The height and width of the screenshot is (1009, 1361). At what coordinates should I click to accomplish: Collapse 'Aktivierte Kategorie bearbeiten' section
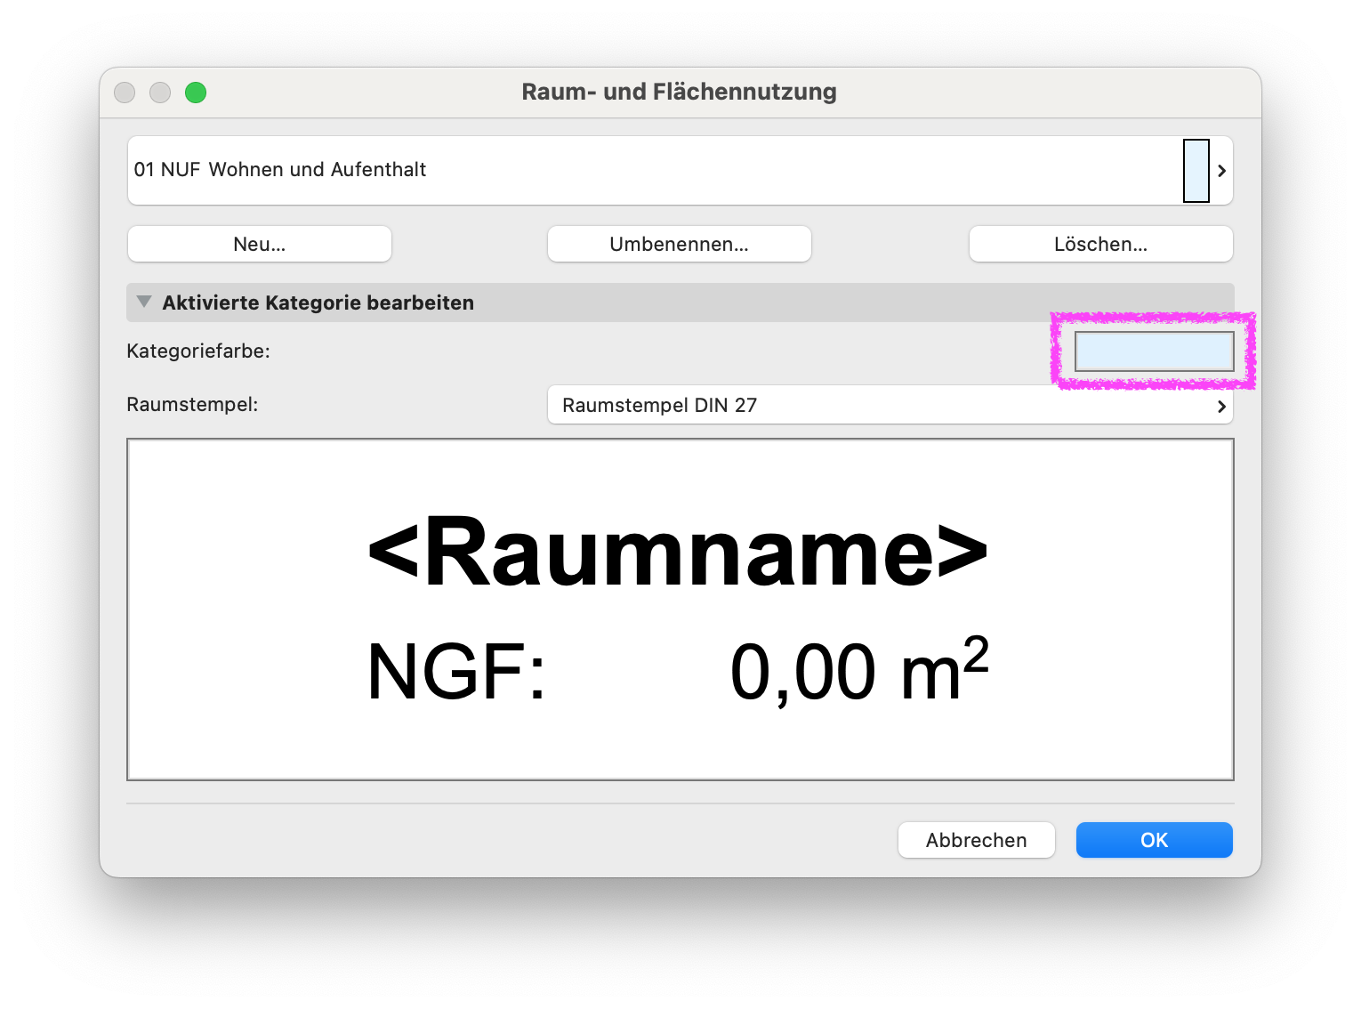click(x=144, y=303)
